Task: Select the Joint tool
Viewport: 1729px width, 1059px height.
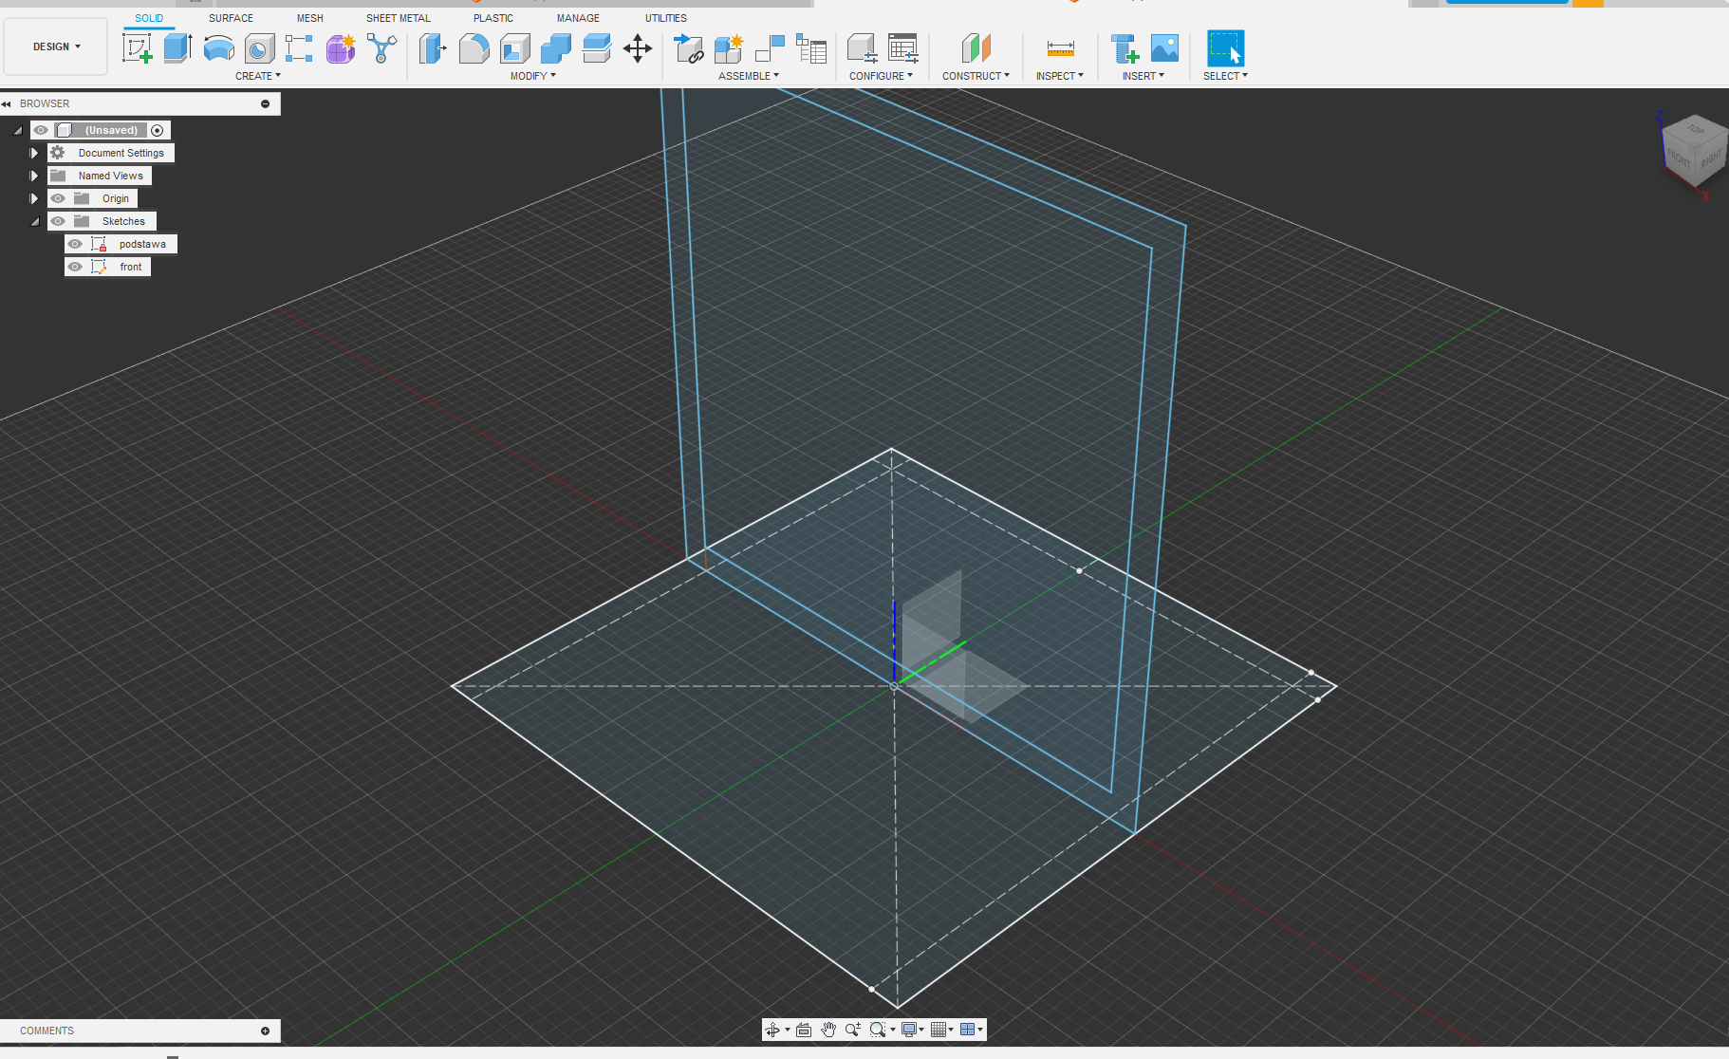Action: [770, 48]
